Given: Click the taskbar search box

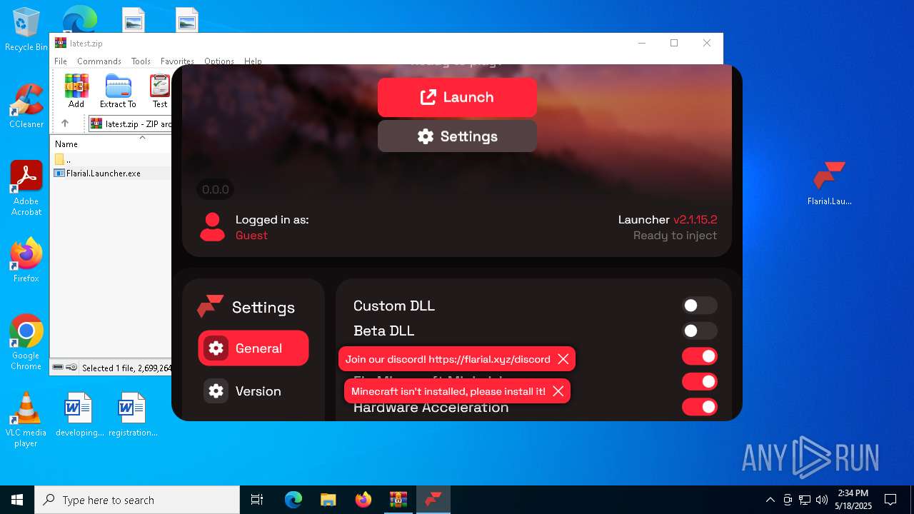Looking at the screenshot, I should click(137, 500).
